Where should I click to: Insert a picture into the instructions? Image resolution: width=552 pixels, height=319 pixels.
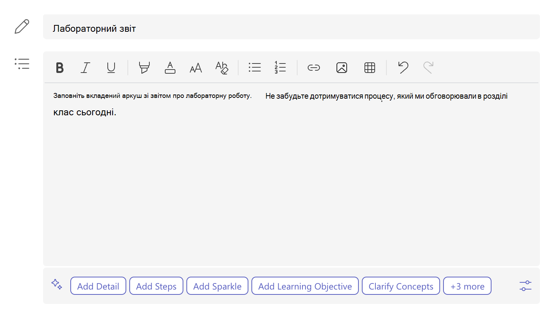342,68
